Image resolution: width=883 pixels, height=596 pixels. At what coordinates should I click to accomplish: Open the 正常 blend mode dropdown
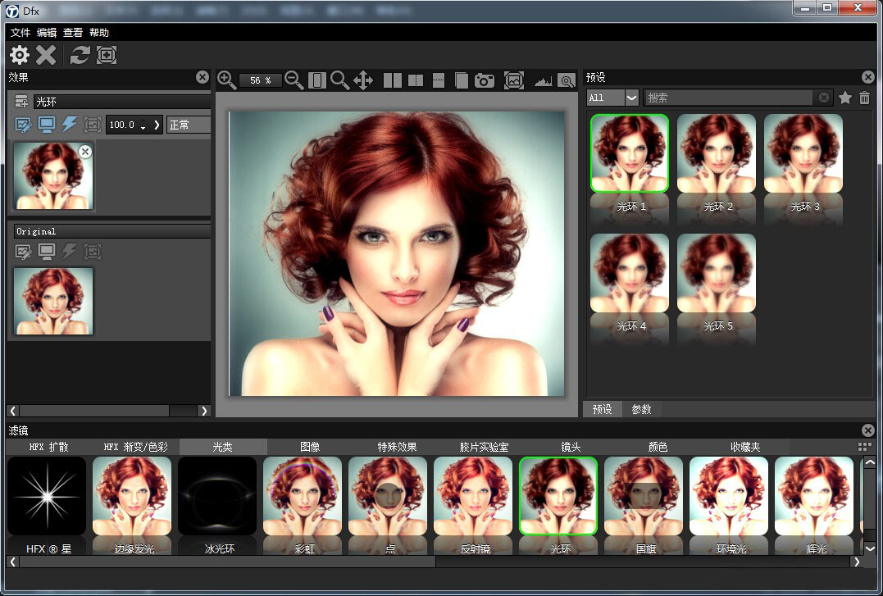click(189, 125)
